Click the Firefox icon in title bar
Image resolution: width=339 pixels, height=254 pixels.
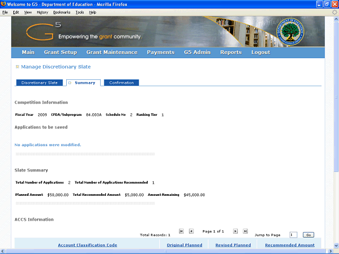coord(3,4)
